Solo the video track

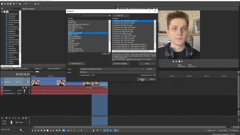[28, 79]
